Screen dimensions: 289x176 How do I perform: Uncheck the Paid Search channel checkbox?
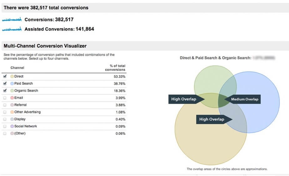[x=5, y=83]
